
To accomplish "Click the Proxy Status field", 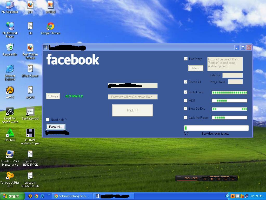I will coord(235,82).
